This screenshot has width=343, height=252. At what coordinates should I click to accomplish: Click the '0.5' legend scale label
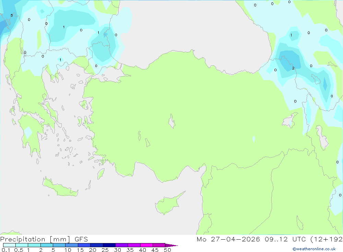pos(19,250)
